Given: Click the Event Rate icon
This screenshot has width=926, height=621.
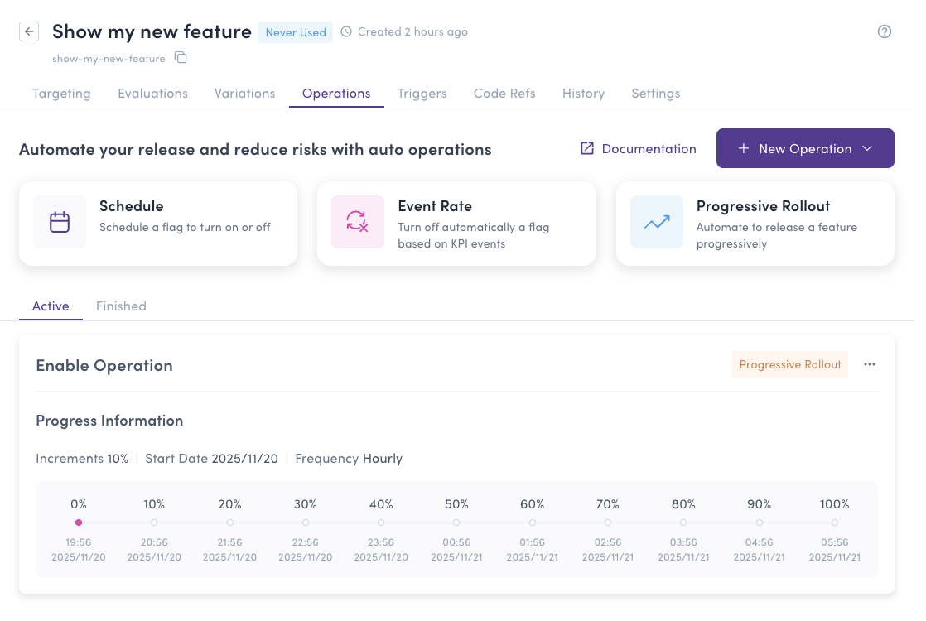Looking at the screenshot, I should pyautogui.click(x=357, y=222).
